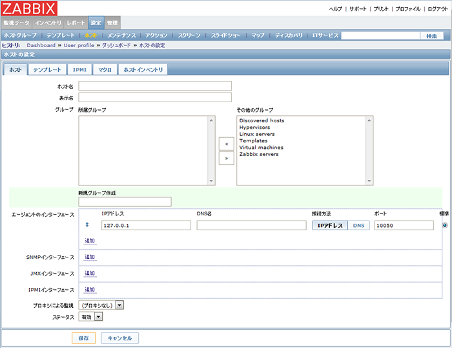Click the ログアウト link
Image resolution: width=452 pixels, height=348 pixels.
[438, 9]
